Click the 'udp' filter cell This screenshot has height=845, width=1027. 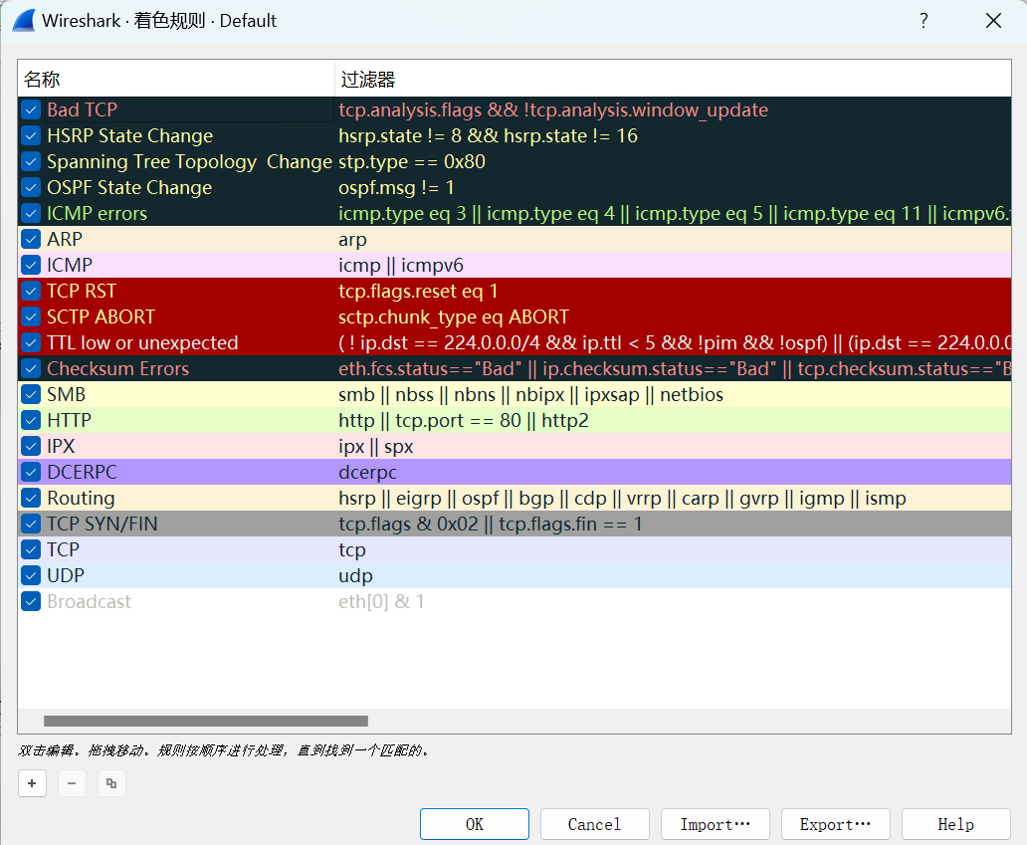(x=355, y=576)
